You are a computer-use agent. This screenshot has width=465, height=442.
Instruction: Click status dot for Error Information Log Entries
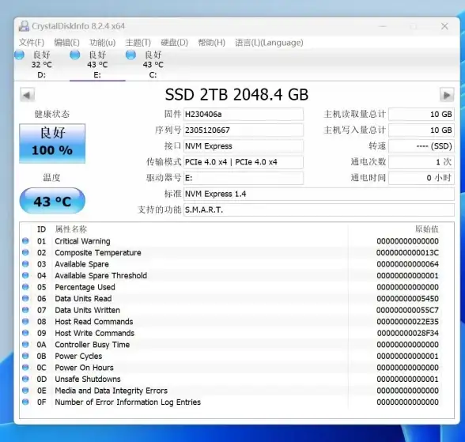[x=25, y=402]
